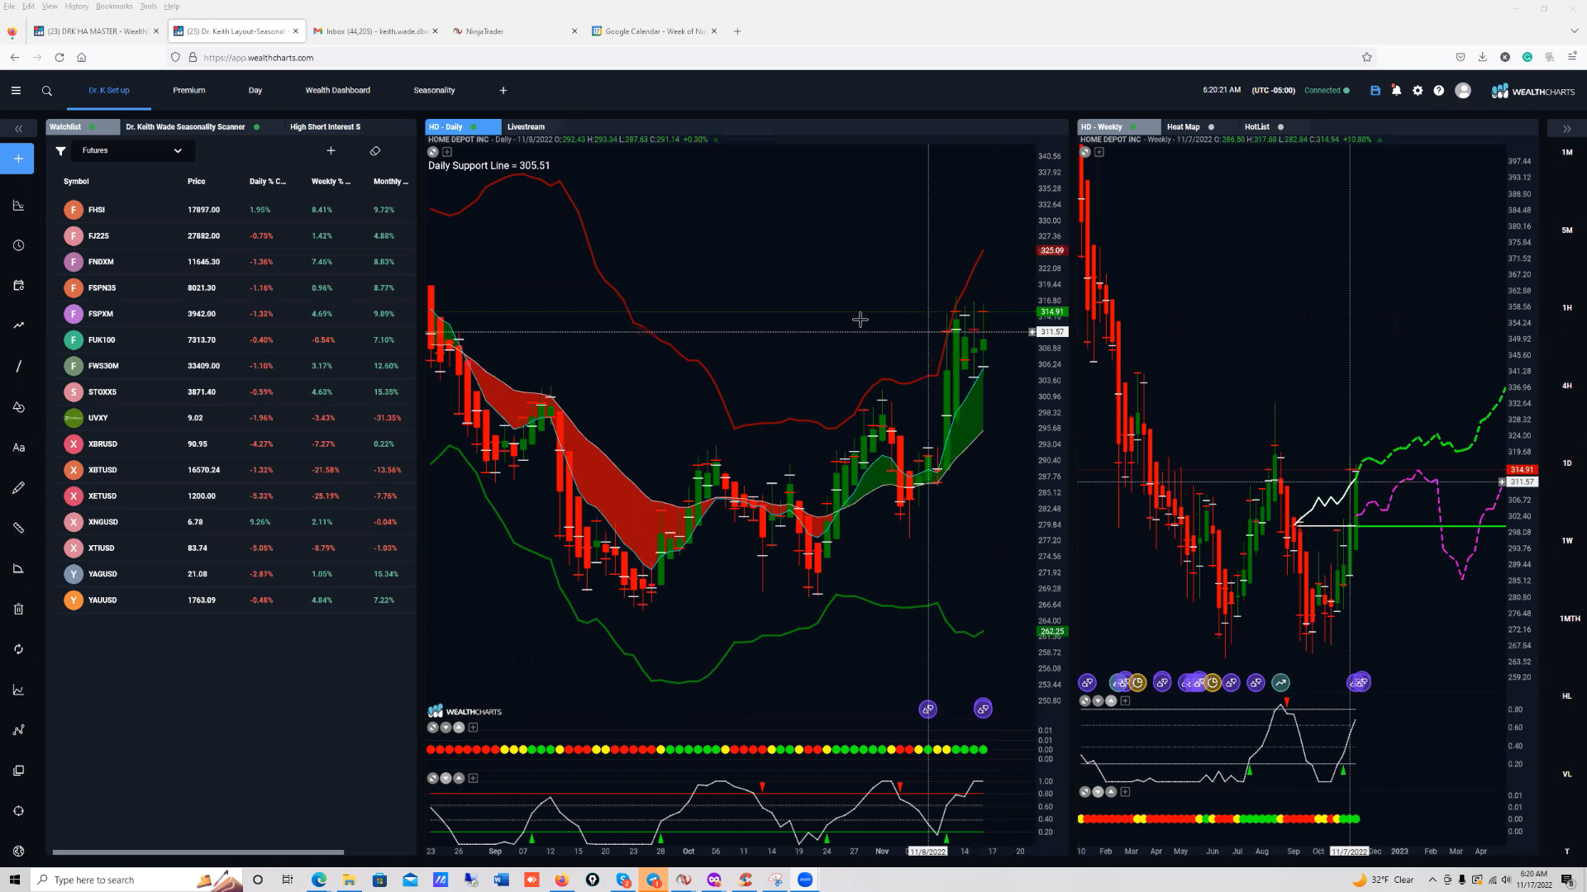Toggle Watchlist tab green link dot
Screen dimensions: 1587x892
coord(92,127)
